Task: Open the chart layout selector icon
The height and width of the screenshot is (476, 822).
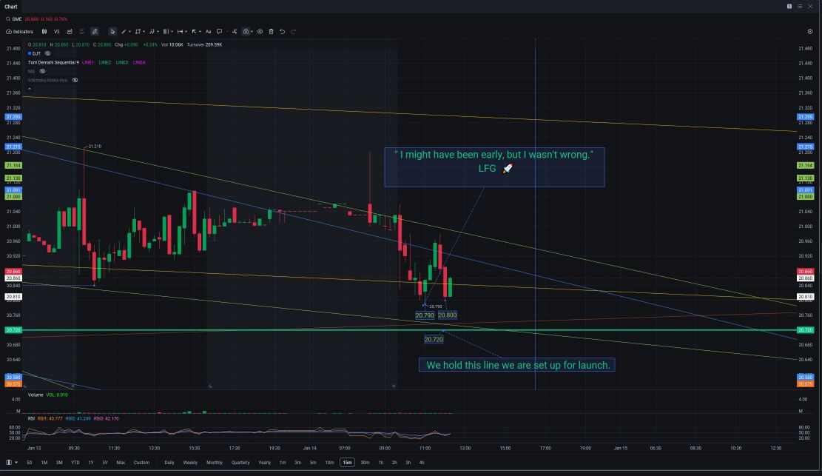Action: (9, 463)
